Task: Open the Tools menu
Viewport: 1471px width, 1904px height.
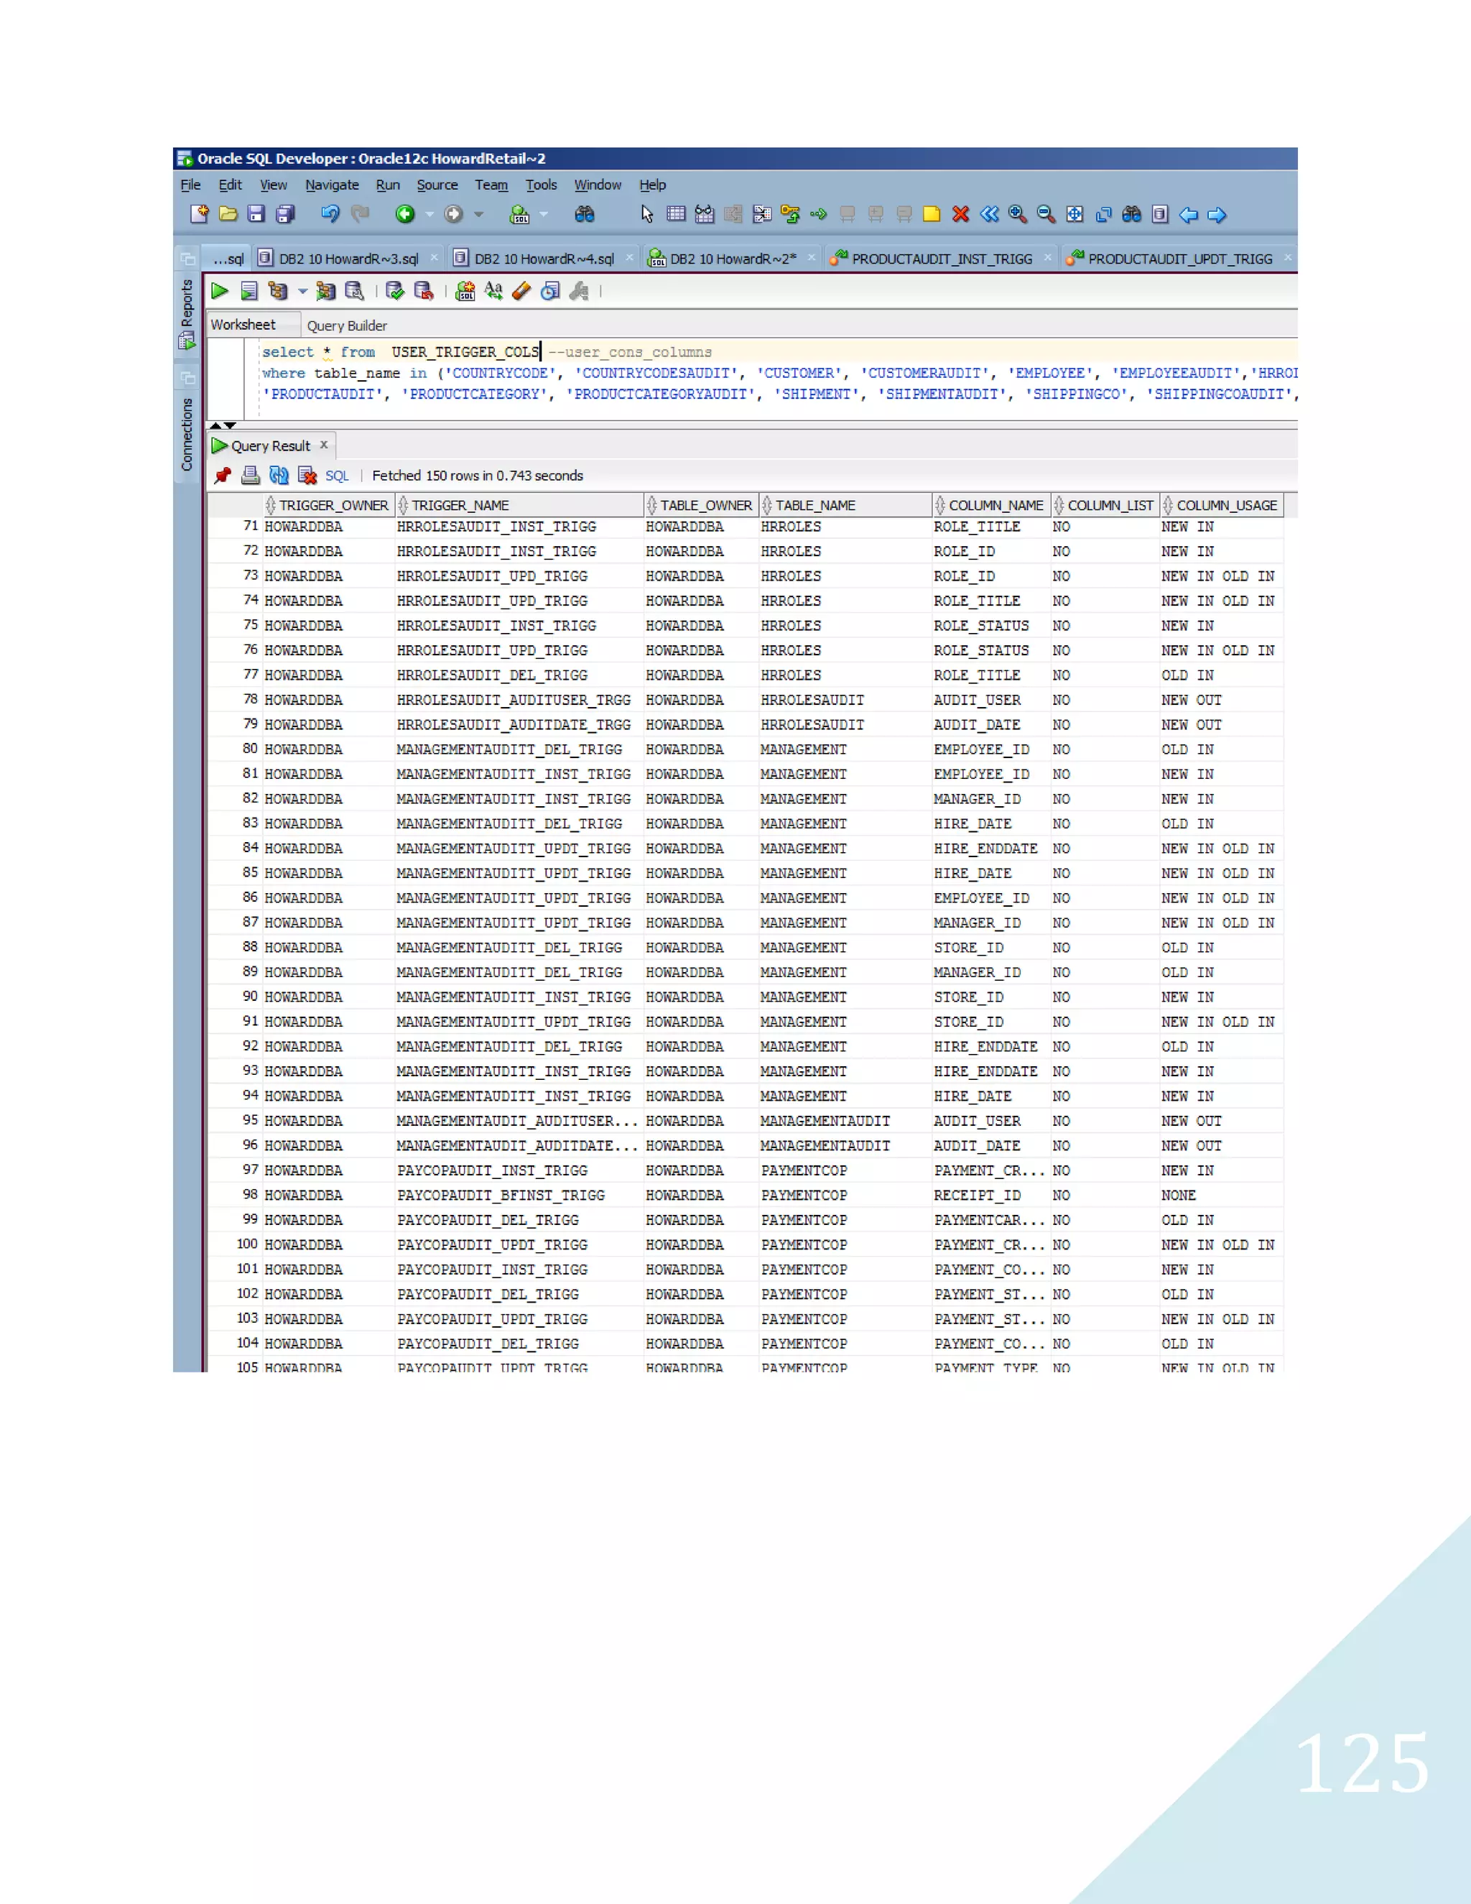Action: [x=541, y=185]
